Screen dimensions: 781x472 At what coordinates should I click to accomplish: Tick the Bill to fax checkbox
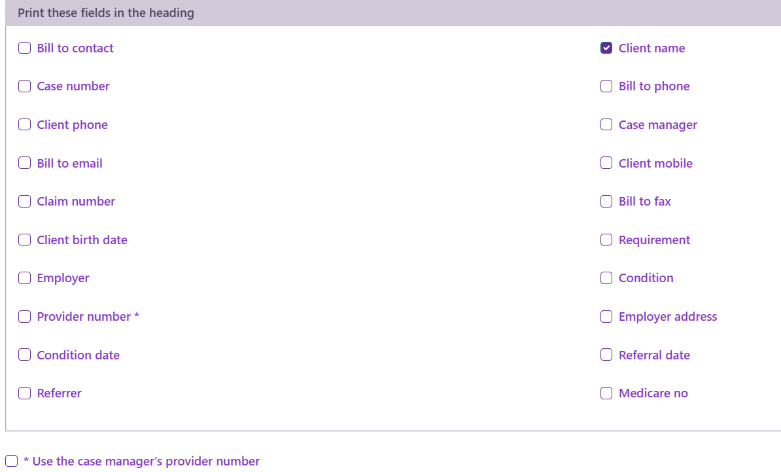[606, 202]
